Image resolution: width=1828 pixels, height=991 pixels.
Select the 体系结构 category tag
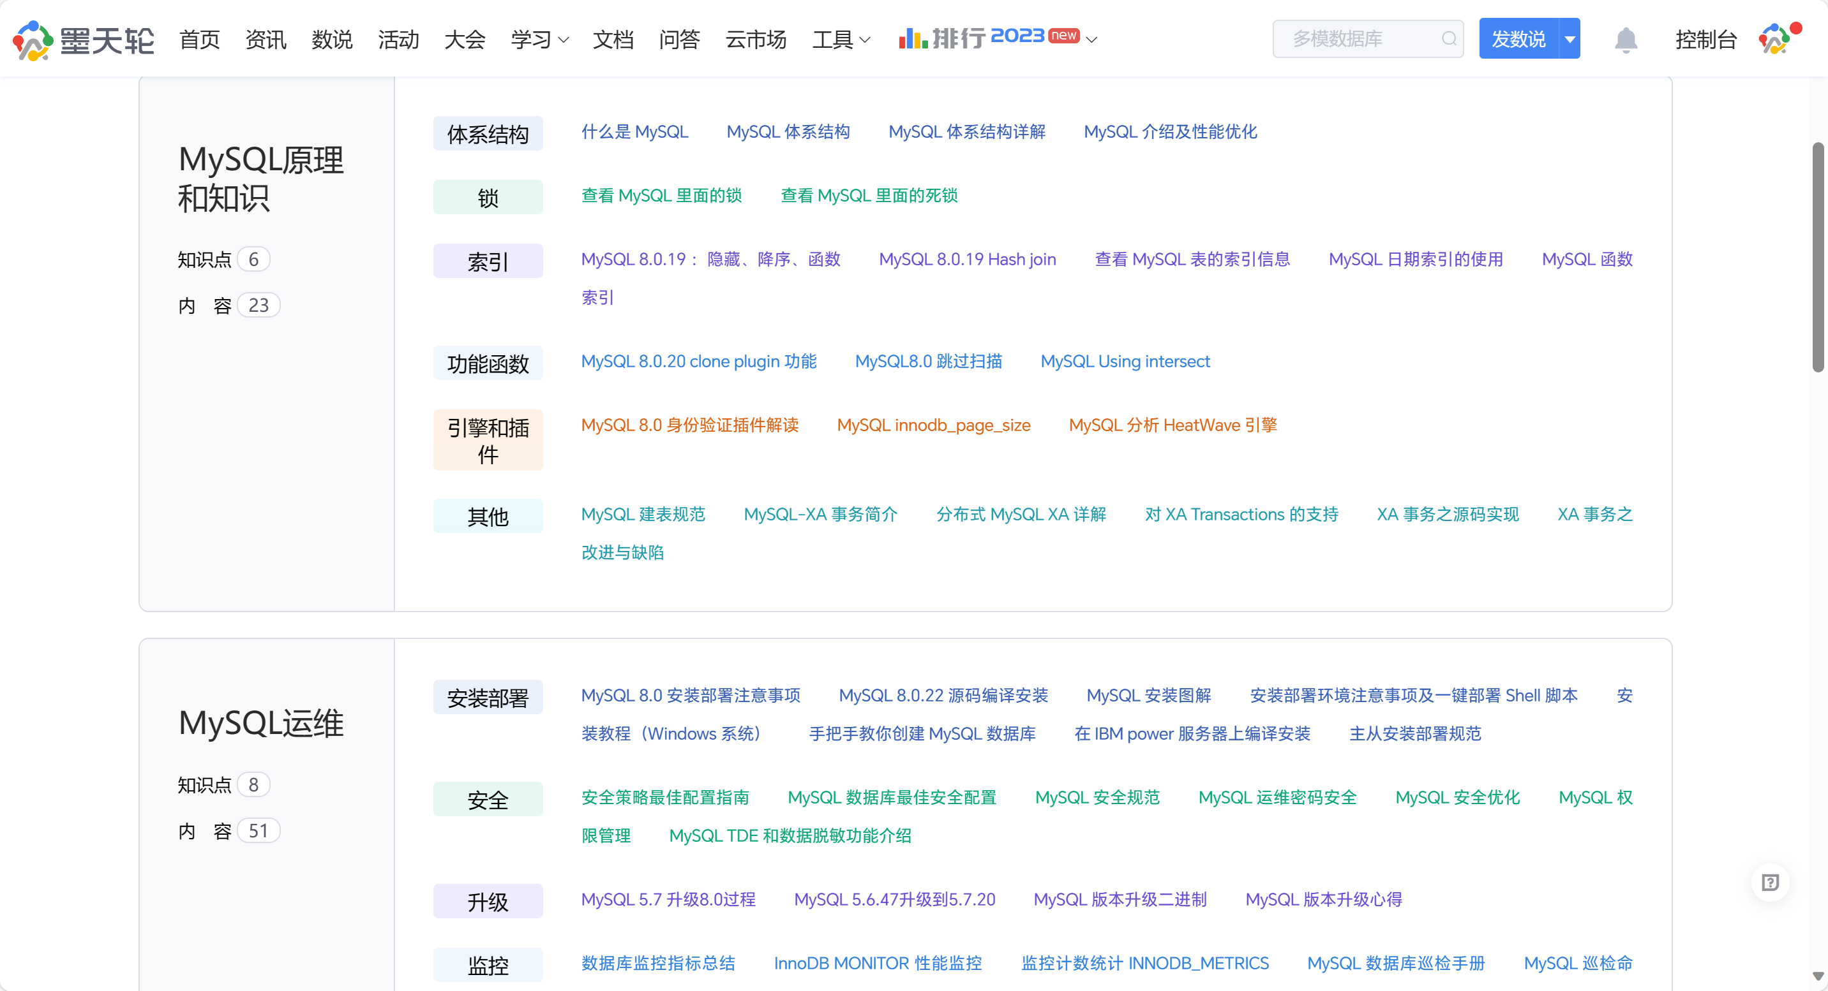point(488,133)
